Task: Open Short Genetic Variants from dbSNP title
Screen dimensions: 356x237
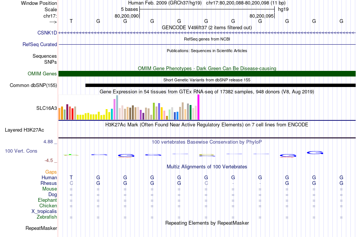Action: tap(207, 80)
